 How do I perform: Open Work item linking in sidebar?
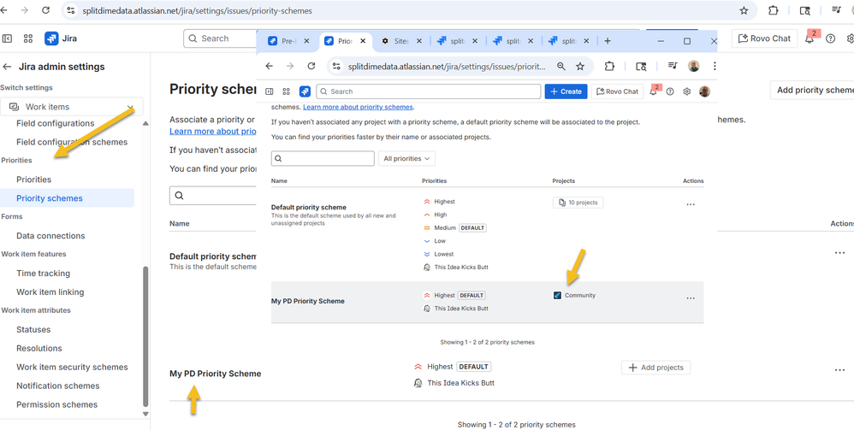pyautogui.click(x=50, y=292)
